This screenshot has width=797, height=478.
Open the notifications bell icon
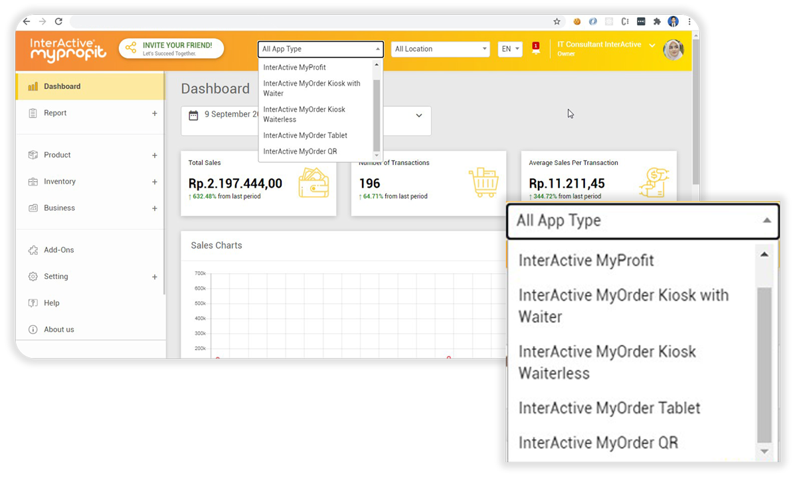pyautogui.click(x=535, y=49)
